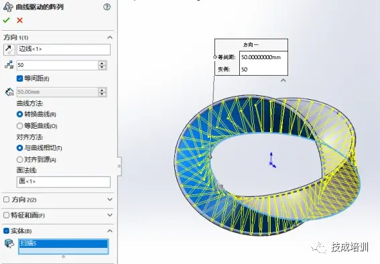
Task: Enable the 方向 2(2) checkbox
Action: (7, 200)
